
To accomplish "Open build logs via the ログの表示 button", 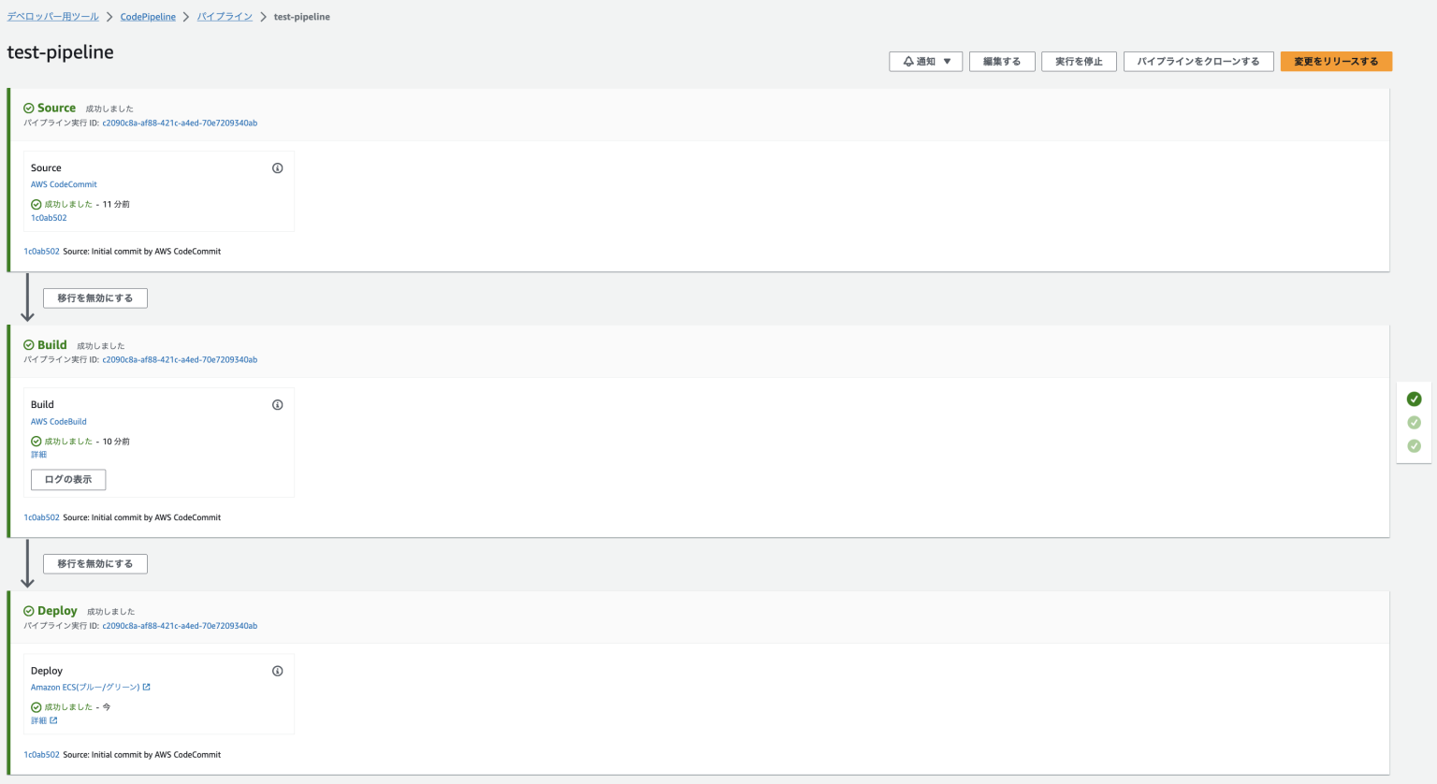I will click(x=67, y=478).
